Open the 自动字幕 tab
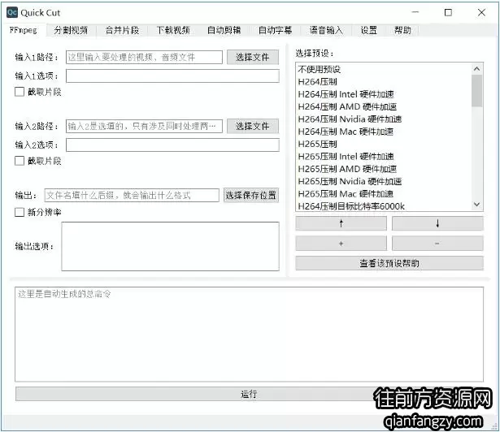Screen dimensions: 500x432 click(x=275, y=30)
